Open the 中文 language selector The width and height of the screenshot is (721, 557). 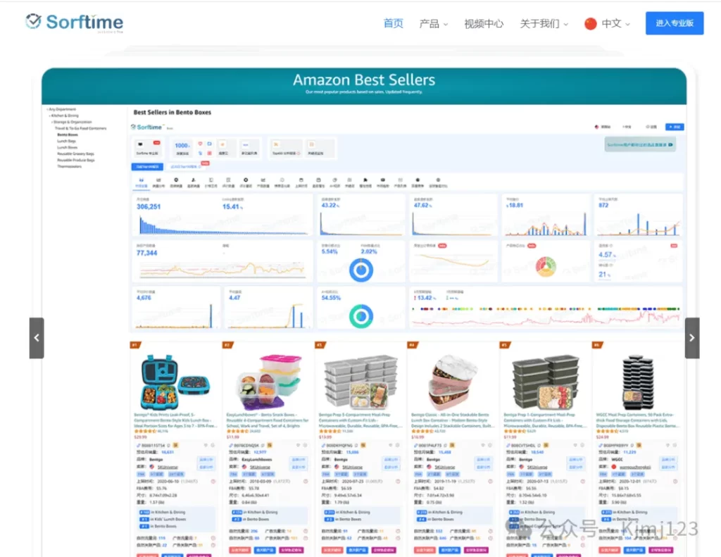tap(615, 23)
